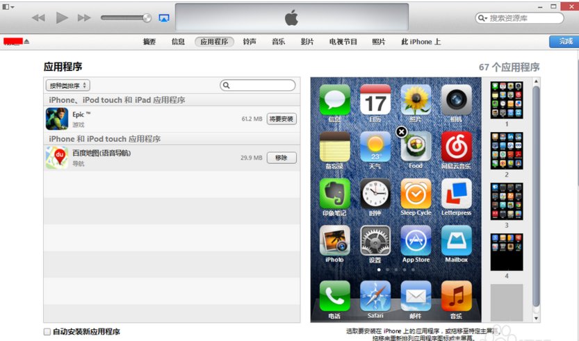Click the 67 个应用程序 count label
Viewport: 579px width, 341px height.
point(509,67)
